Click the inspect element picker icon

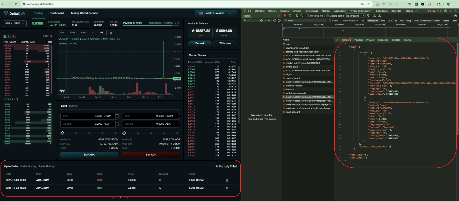244,11
